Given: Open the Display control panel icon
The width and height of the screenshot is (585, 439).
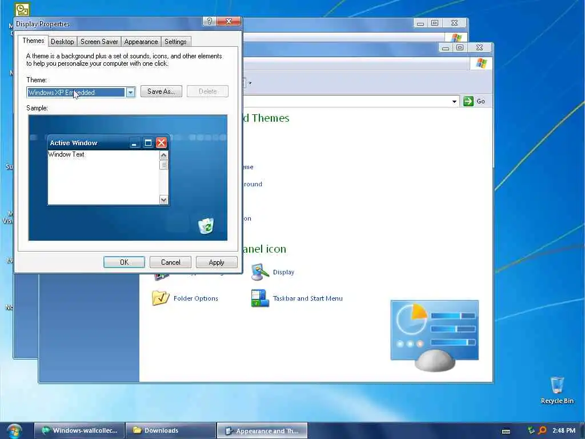Looking at the screenshot, I should click(260, 272).
